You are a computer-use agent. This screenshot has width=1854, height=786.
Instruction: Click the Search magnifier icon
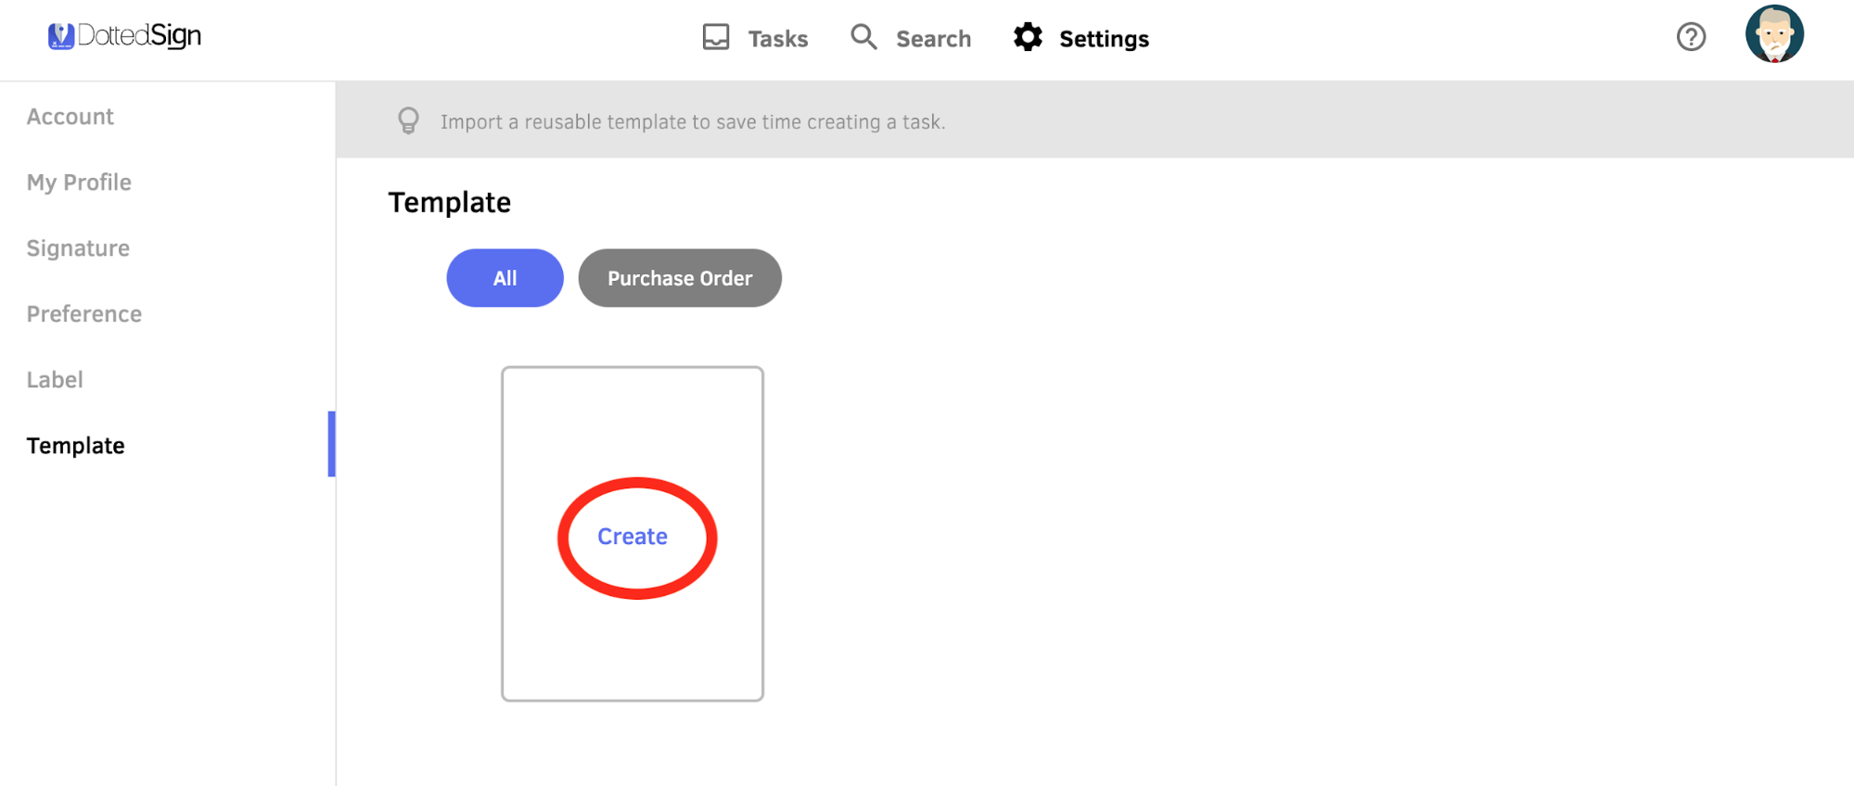[863, 37]
